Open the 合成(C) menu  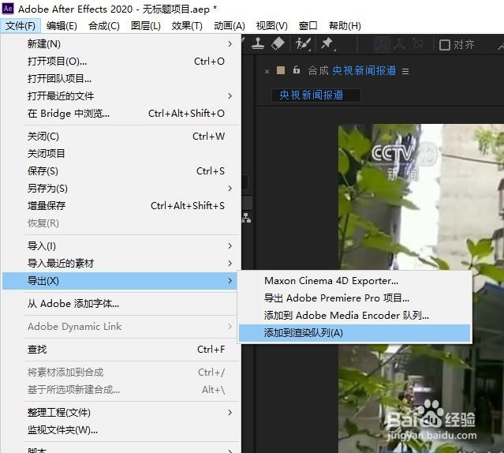(104, 26)
